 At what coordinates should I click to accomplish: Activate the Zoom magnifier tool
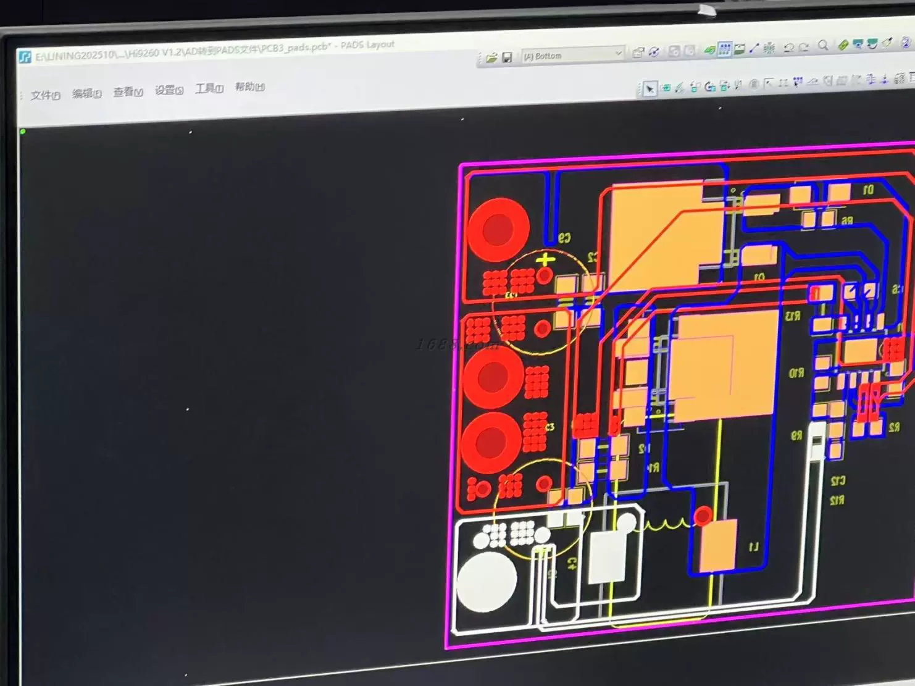pyautogui.click(x=823, y=46)
